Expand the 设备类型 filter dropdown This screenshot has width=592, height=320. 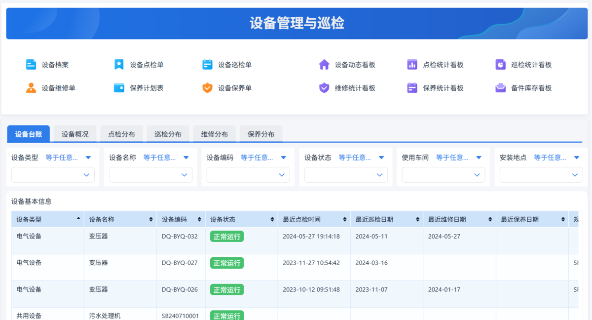point(53,175)
